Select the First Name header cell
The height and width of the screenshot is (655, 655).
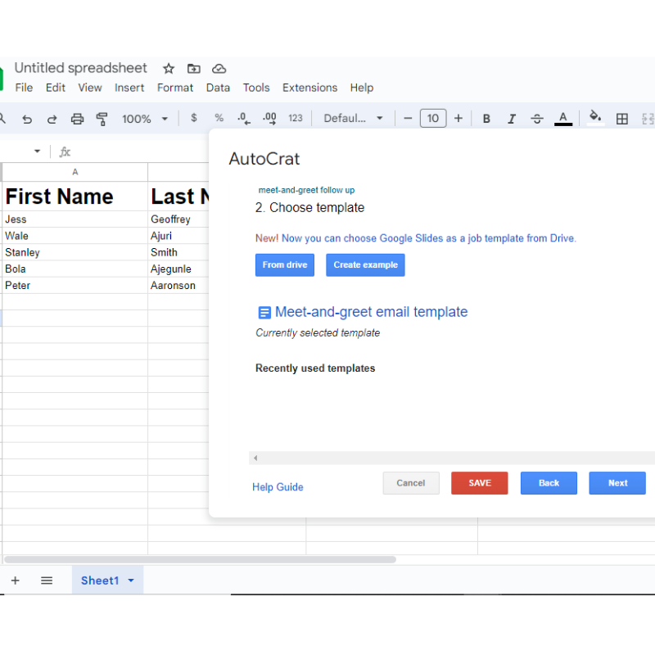click(x=75, y=196)
